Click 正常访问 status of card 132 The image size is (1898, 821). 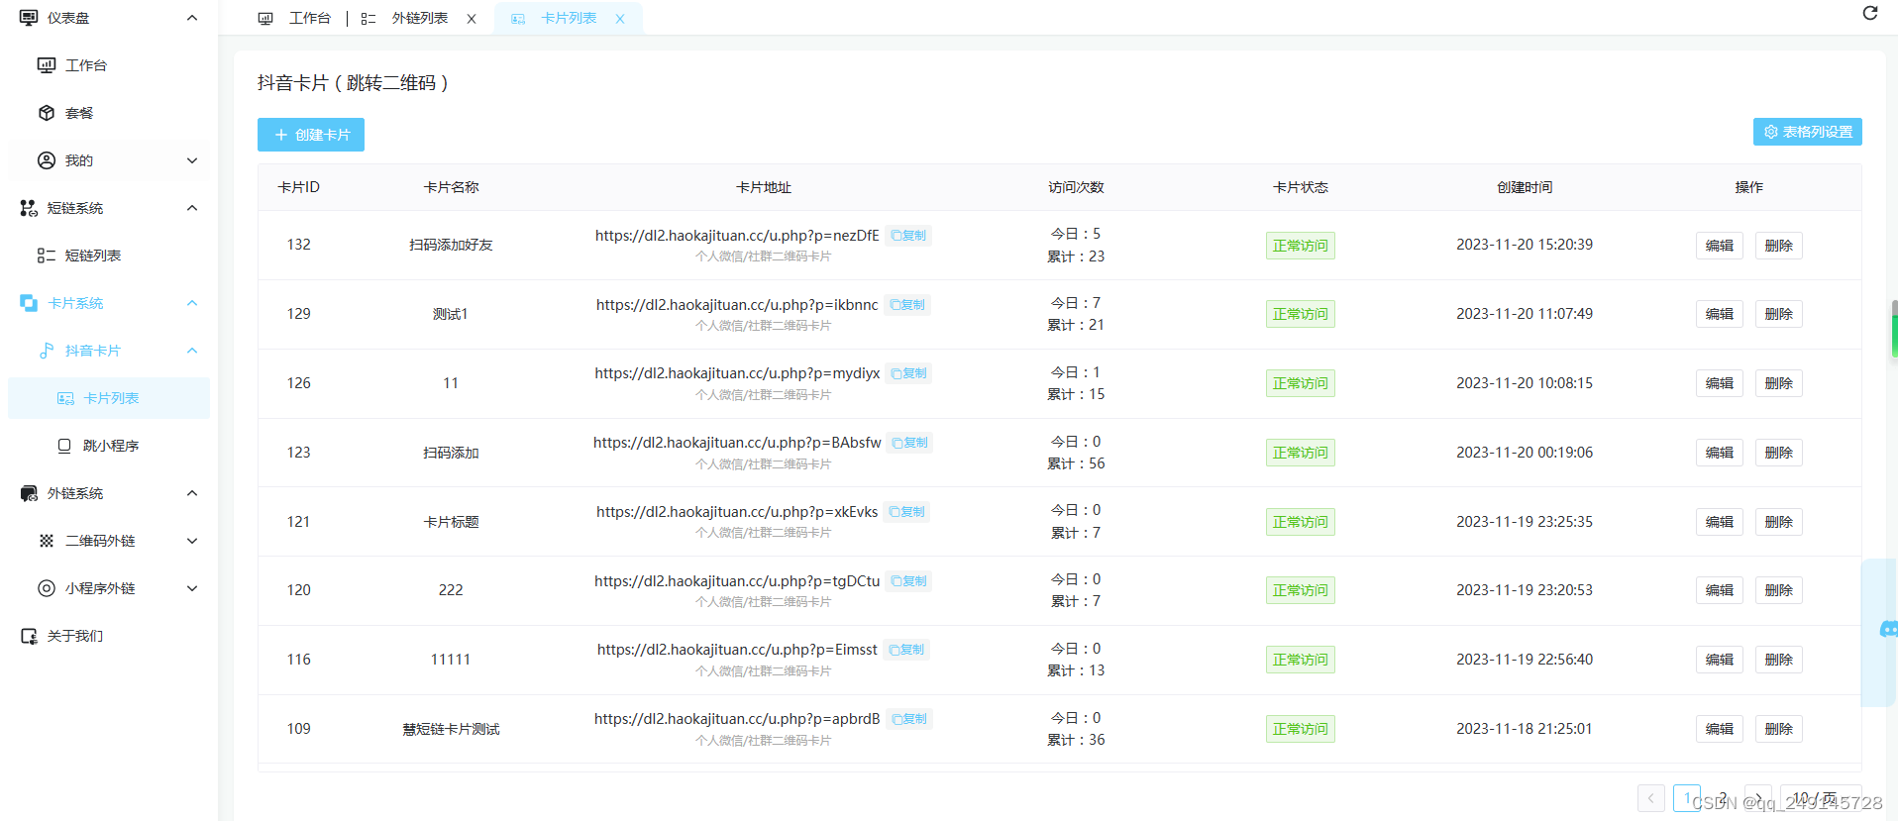tap(1301, 246)
